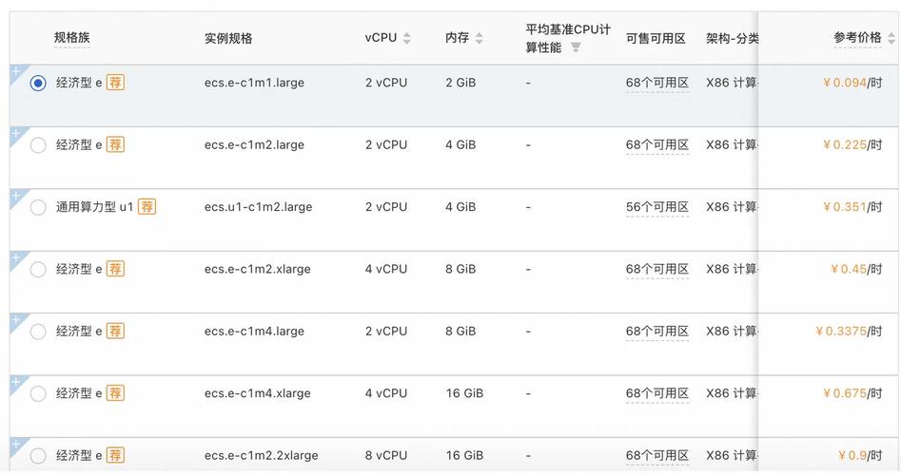The image size is (901, 475).
Task: Click the 荐 badge beside 通用算力型 u1
Action: click(x=147, y=207)
